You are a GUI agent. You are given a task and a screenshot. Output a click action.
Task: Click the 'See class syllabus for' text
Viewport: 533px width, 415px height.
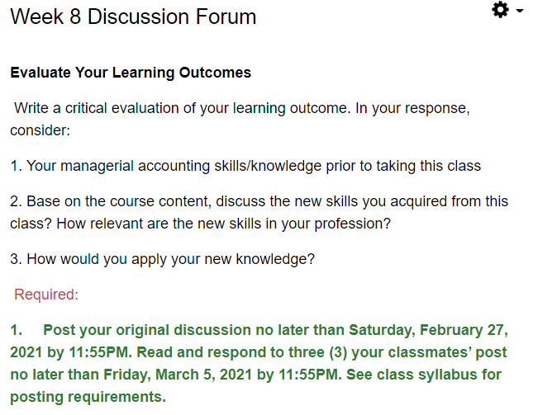click(x=424, y=375)
